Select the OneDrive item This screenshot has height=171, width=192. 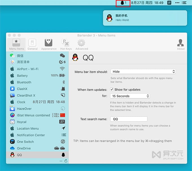(37, 148)
